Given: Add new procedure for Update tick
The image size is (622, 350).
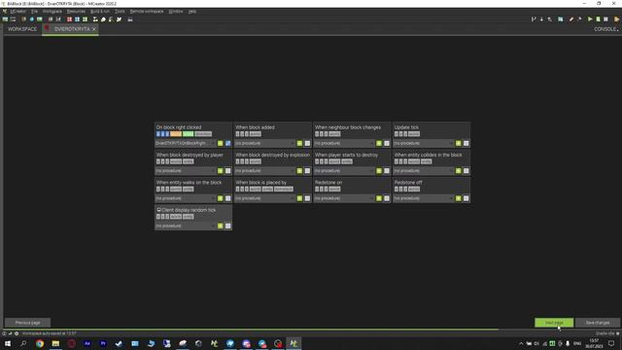Looking at the screenshot, I should point(458,143).
